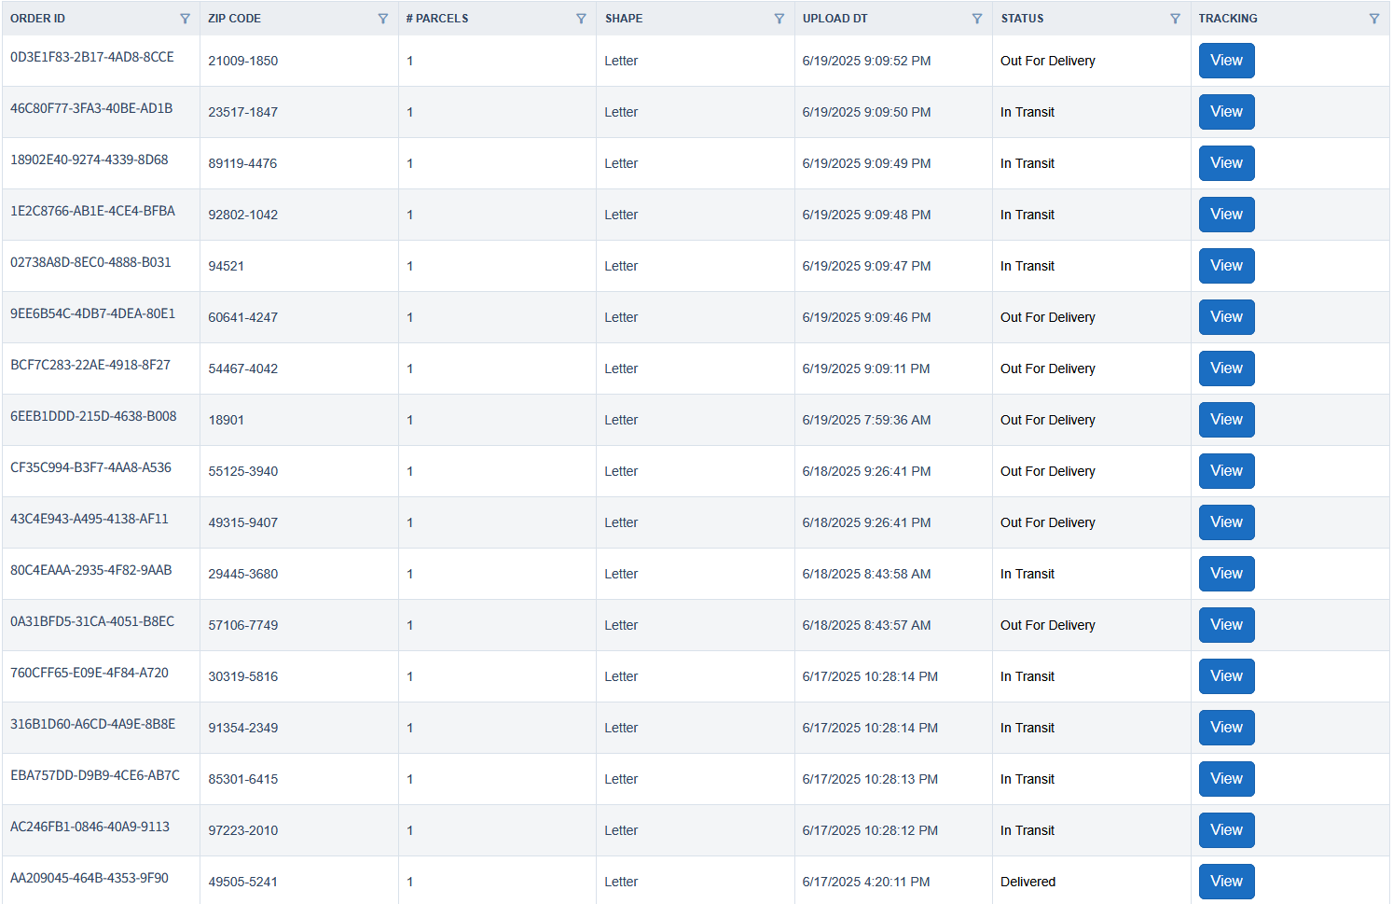
Task: Select order ID 9EE6B54C-4DB7-4DEA-80E1
Action: coord(92,313)
